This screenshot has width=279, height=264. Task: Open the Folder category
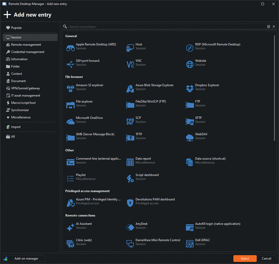(30, 66)
